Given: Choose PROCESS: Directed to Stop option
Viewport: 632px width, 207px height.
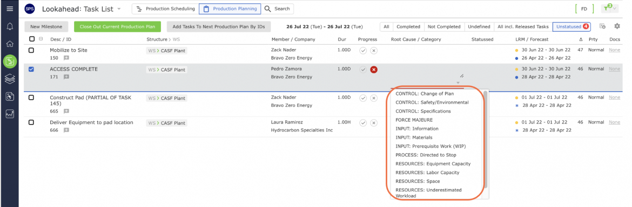Looking at the screenshot, I should pyautogui.click(x=426, y=155).
